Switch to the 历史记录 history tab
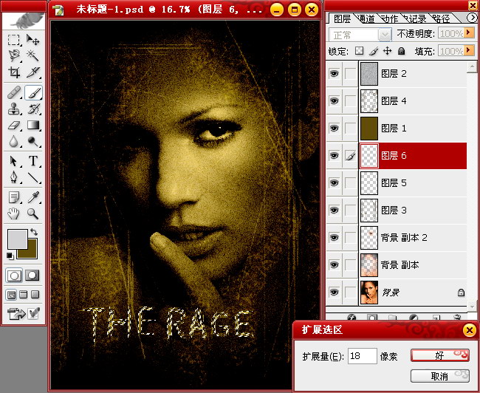The width and height of the screenshot is (480, 393). coord(416,18)
